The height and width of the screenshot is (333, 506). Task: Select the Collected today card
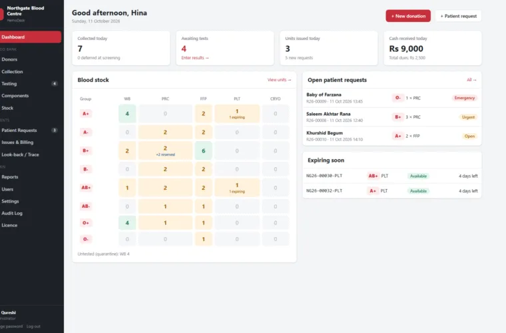tap(121, 48)
